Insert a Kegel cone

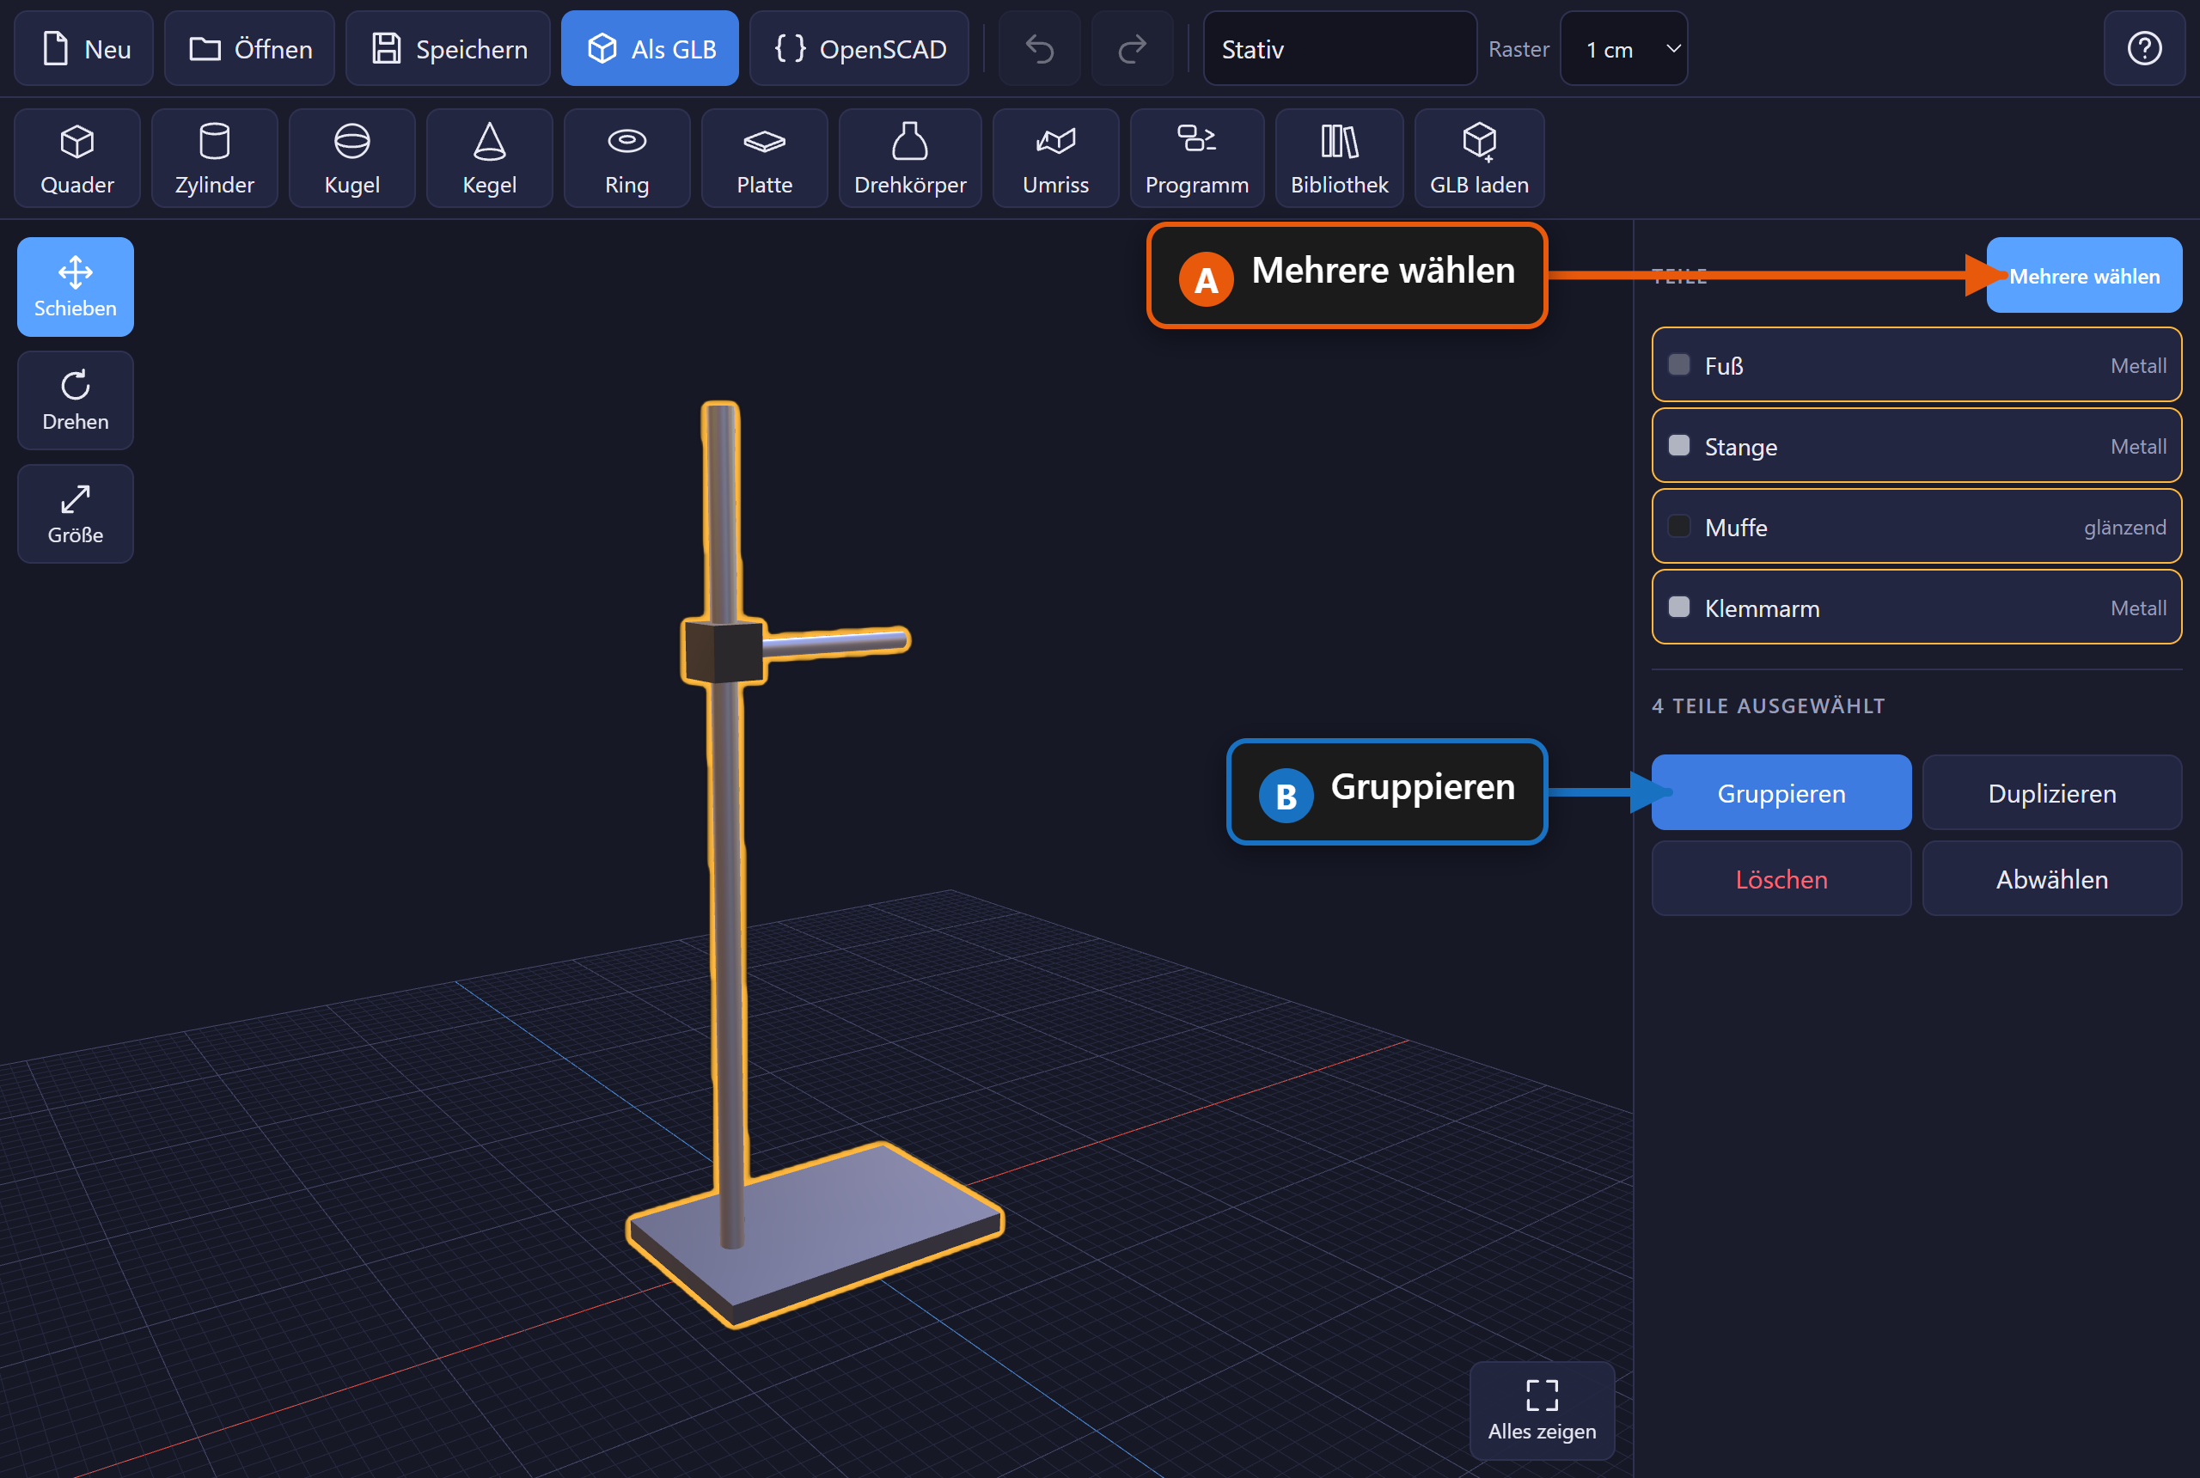490,157
